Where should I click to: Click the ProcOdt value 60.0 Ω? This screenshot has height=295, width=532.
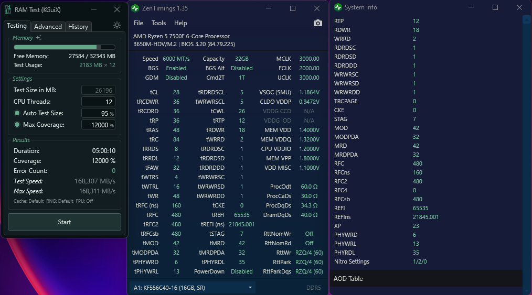pos(309,187)
